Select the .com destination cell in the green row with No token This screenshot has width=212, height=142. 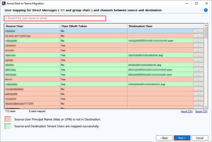coord(160,41)
